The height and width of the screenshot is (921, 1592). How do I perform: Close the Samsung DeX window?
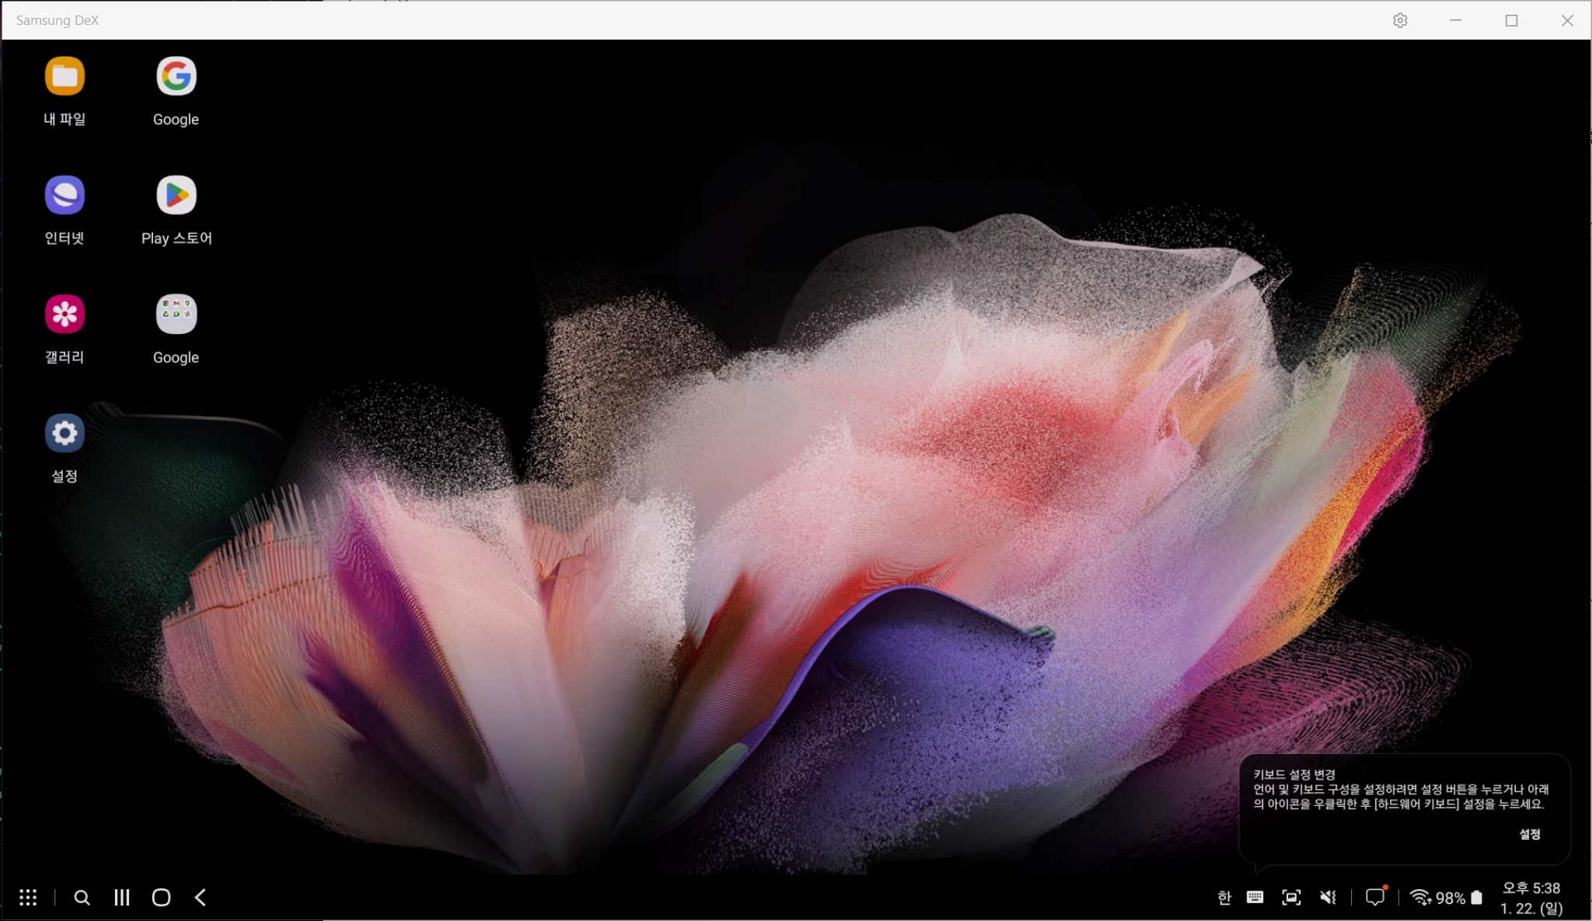(x=1567, y=20)
